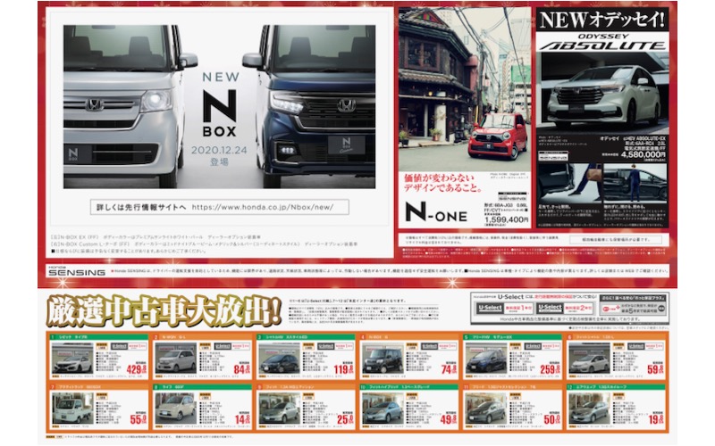715x446 pixels.
Task: Click the 厳選中古車大放出! headline
Action: (164, 310)
